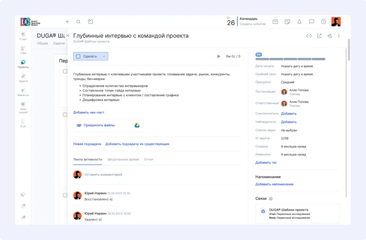Click the copy task link icon
366x240 pixels.
coord(309,36)
